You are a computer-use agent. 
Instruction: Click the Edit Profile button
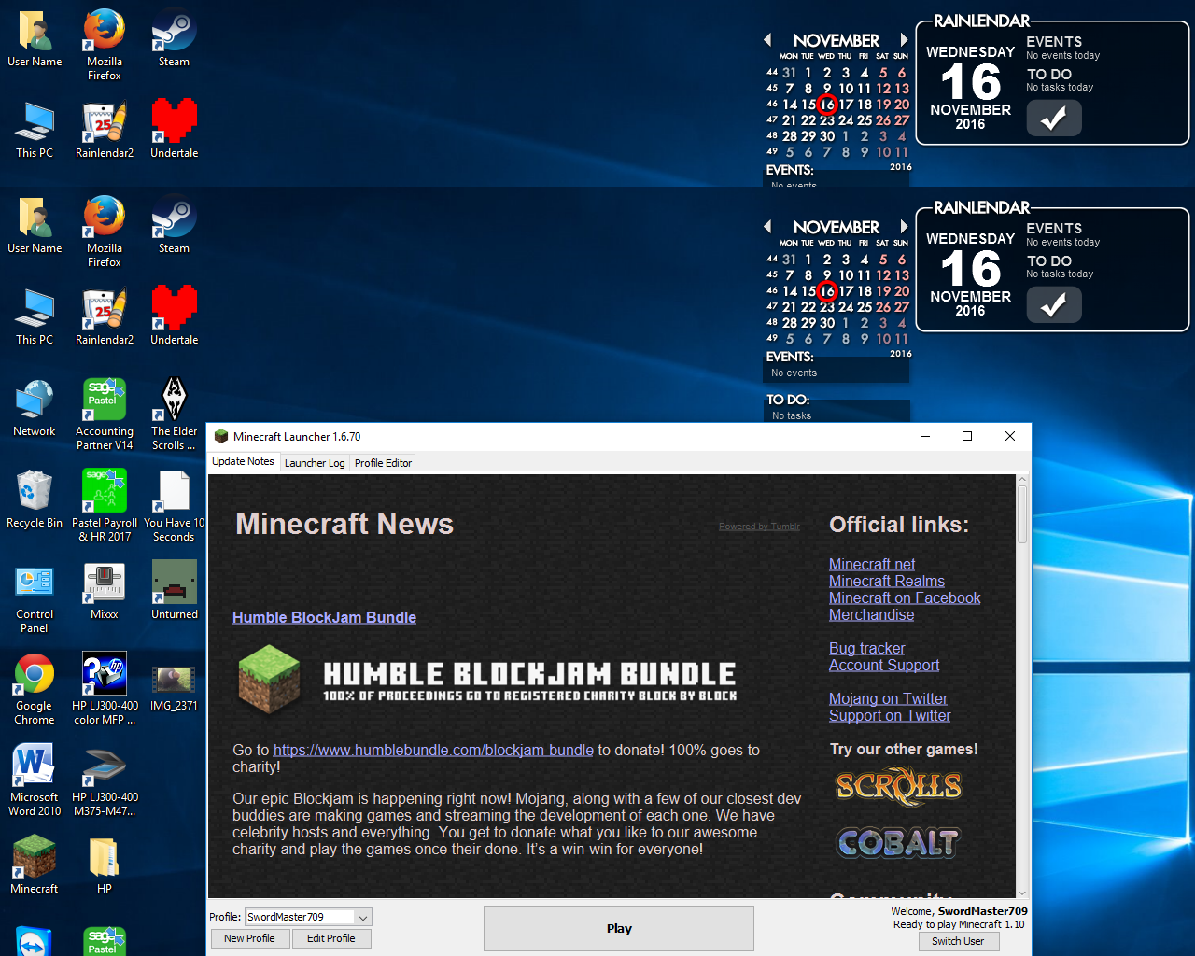point(331,938)
